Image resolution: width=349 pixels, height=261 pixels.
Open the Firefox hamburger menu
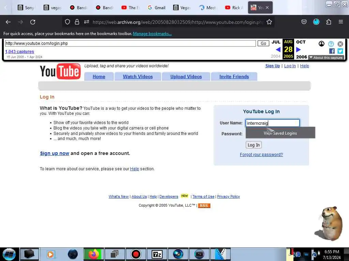point(341,22)
